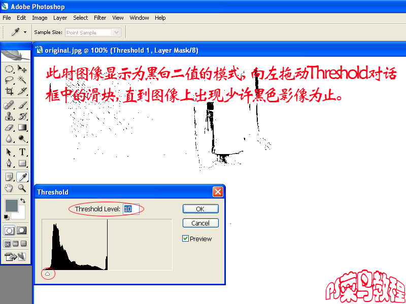Switch to Standard Screen Mode
The image size is (406, 304).
pyautogui.click(x=7, y=244)
